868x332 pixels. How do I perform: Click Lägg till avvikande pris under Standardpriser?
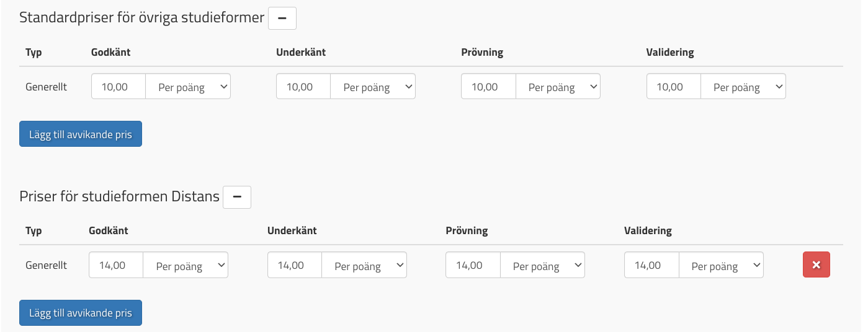point(81,134)
